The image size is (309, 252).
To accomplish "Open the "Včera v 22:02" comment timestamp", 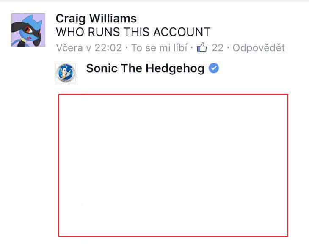I will 89,48.
